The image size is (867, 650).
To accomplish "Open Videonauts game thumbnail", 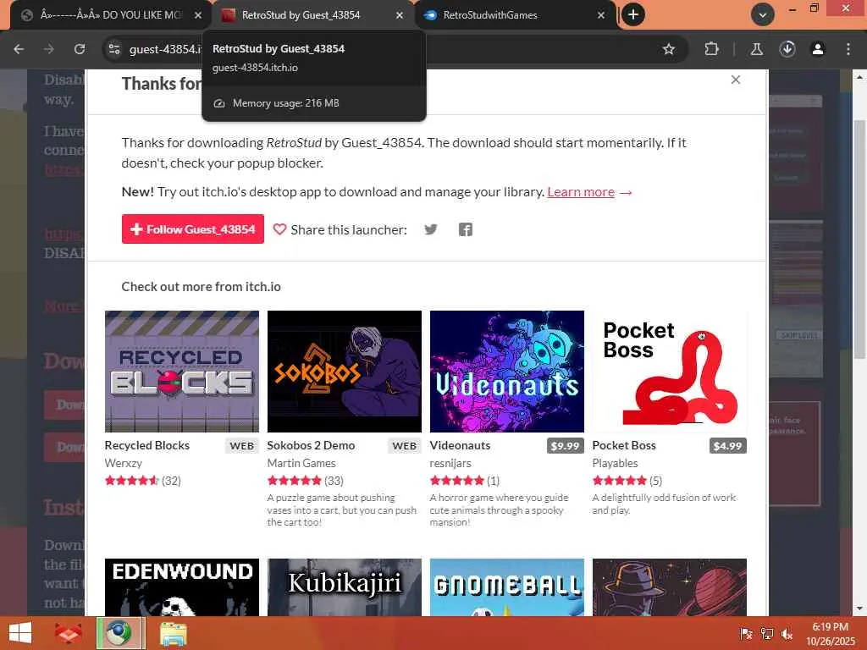I will pos(507,372).
